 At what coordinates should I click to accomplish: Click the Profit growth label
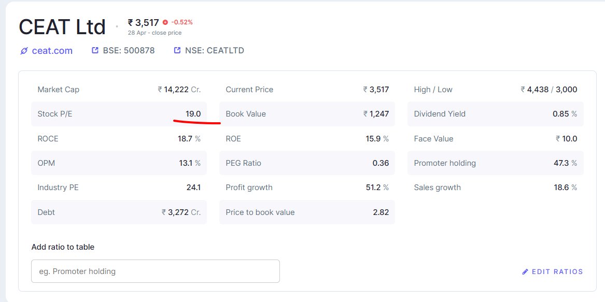point(249,188)
